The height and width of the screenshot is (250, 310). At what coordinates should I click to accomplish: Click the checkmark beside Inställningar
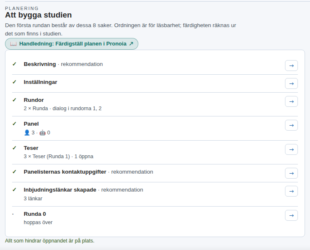[x=14, y=82]
